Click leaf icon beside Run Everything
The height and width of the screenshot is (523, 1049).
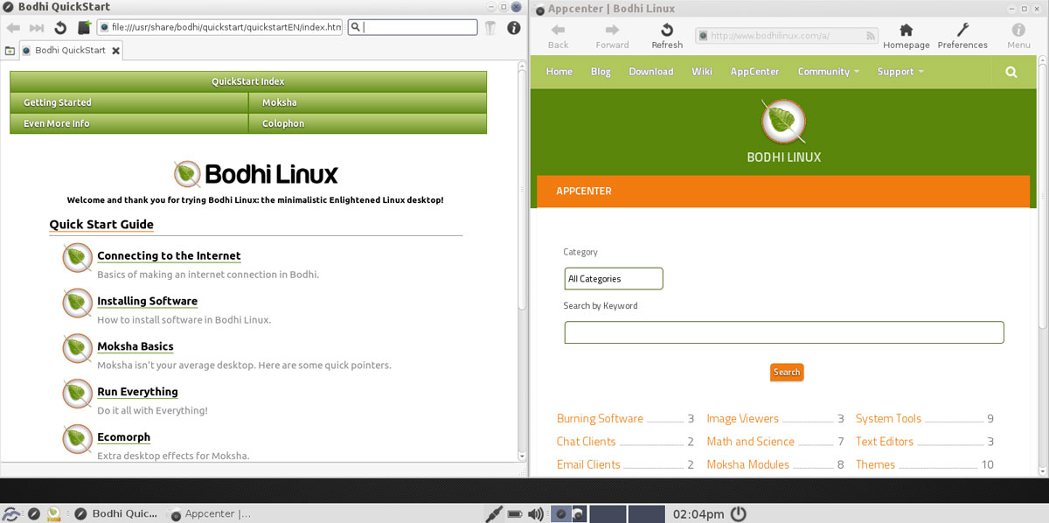pos(77,394)
